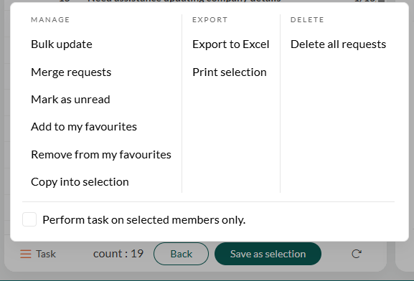Click the selected-members-only checkbox label text
414x281 pixels.
pyautogui.click(x=144, y=220)
